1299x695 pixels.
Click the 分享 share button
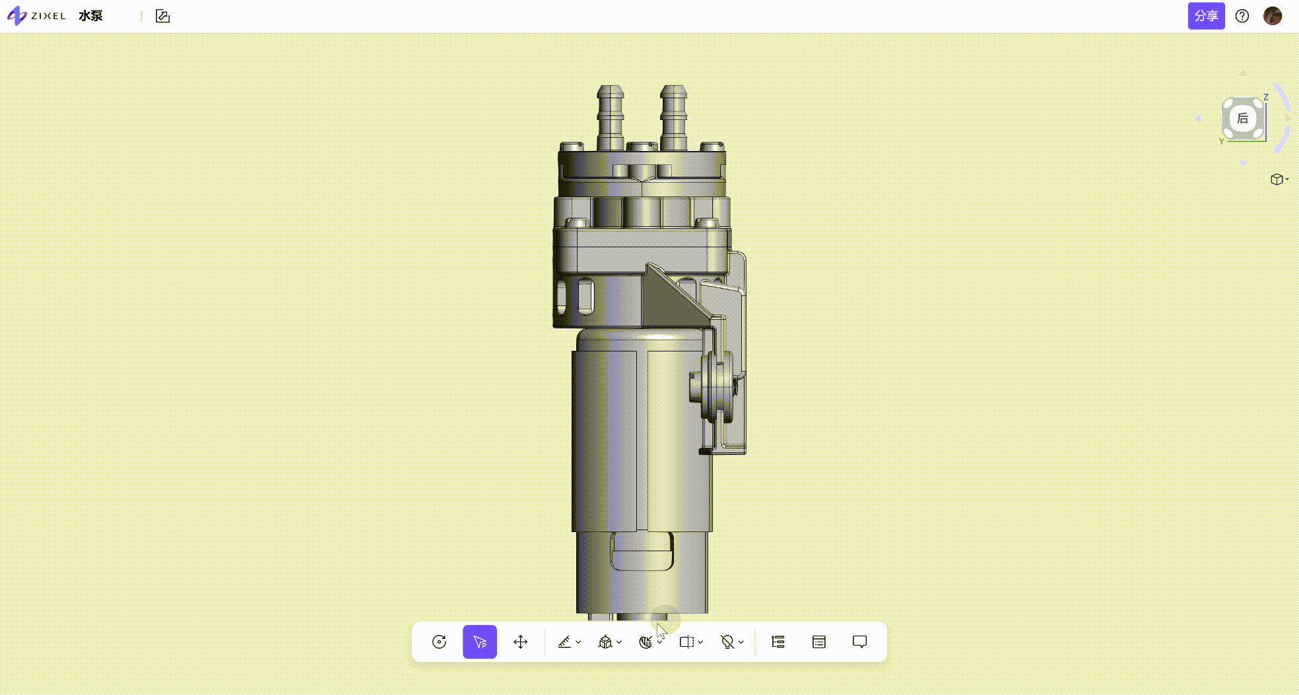coord(1206,16)
